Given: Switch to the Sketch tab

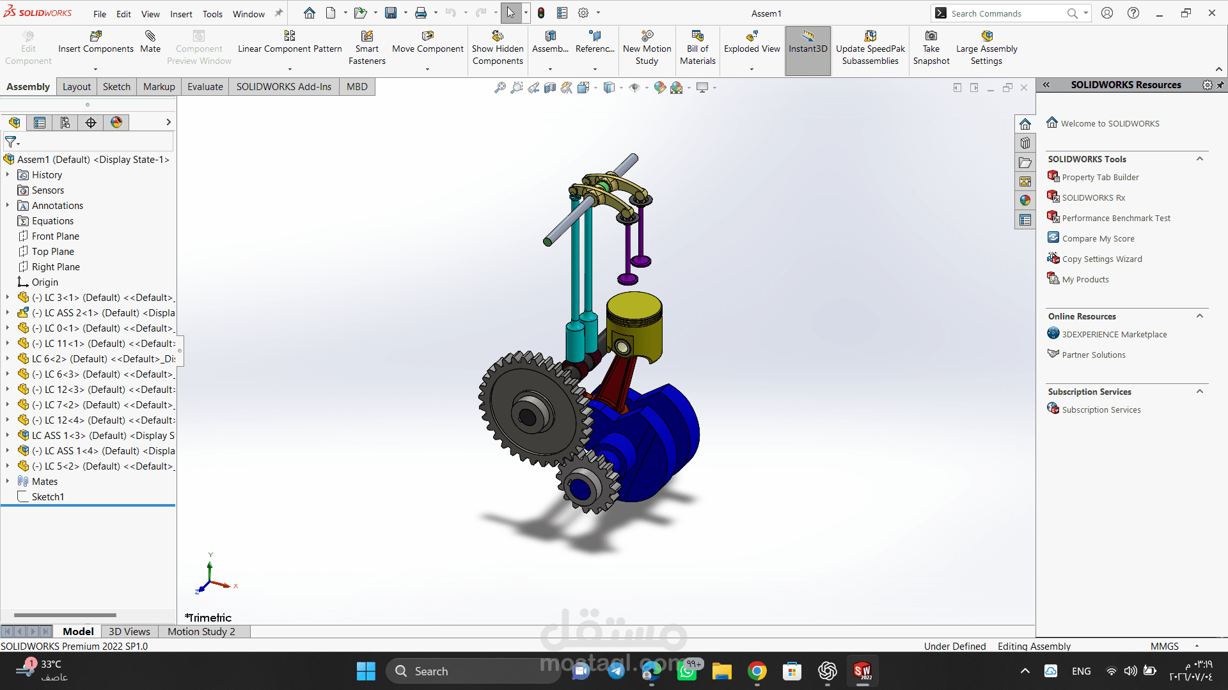Looking at the screenshot, I should click(116, 87).
